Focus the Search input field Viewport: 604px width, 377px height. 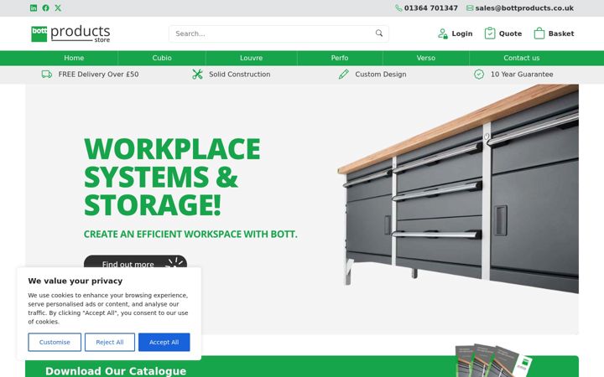click(x=279, y=34)
